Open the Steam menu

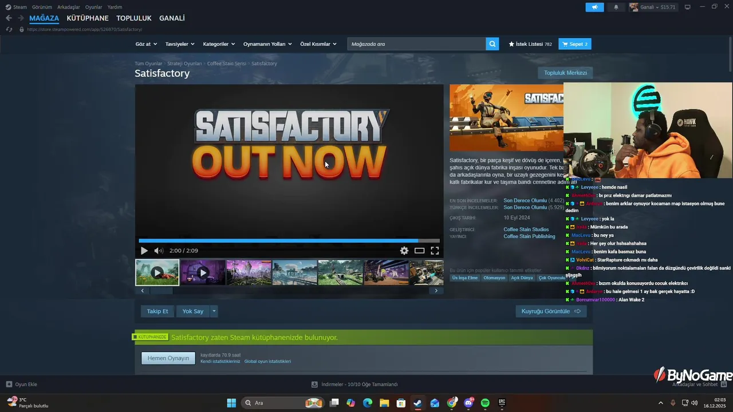tap(17, 7)
